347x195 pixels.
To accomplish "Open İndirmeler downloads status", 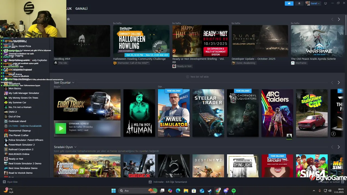I will pos(168,182).
